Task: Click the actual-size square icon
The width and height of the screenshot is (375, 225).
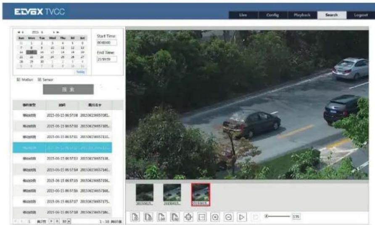Action: click(x=202, y=217)
